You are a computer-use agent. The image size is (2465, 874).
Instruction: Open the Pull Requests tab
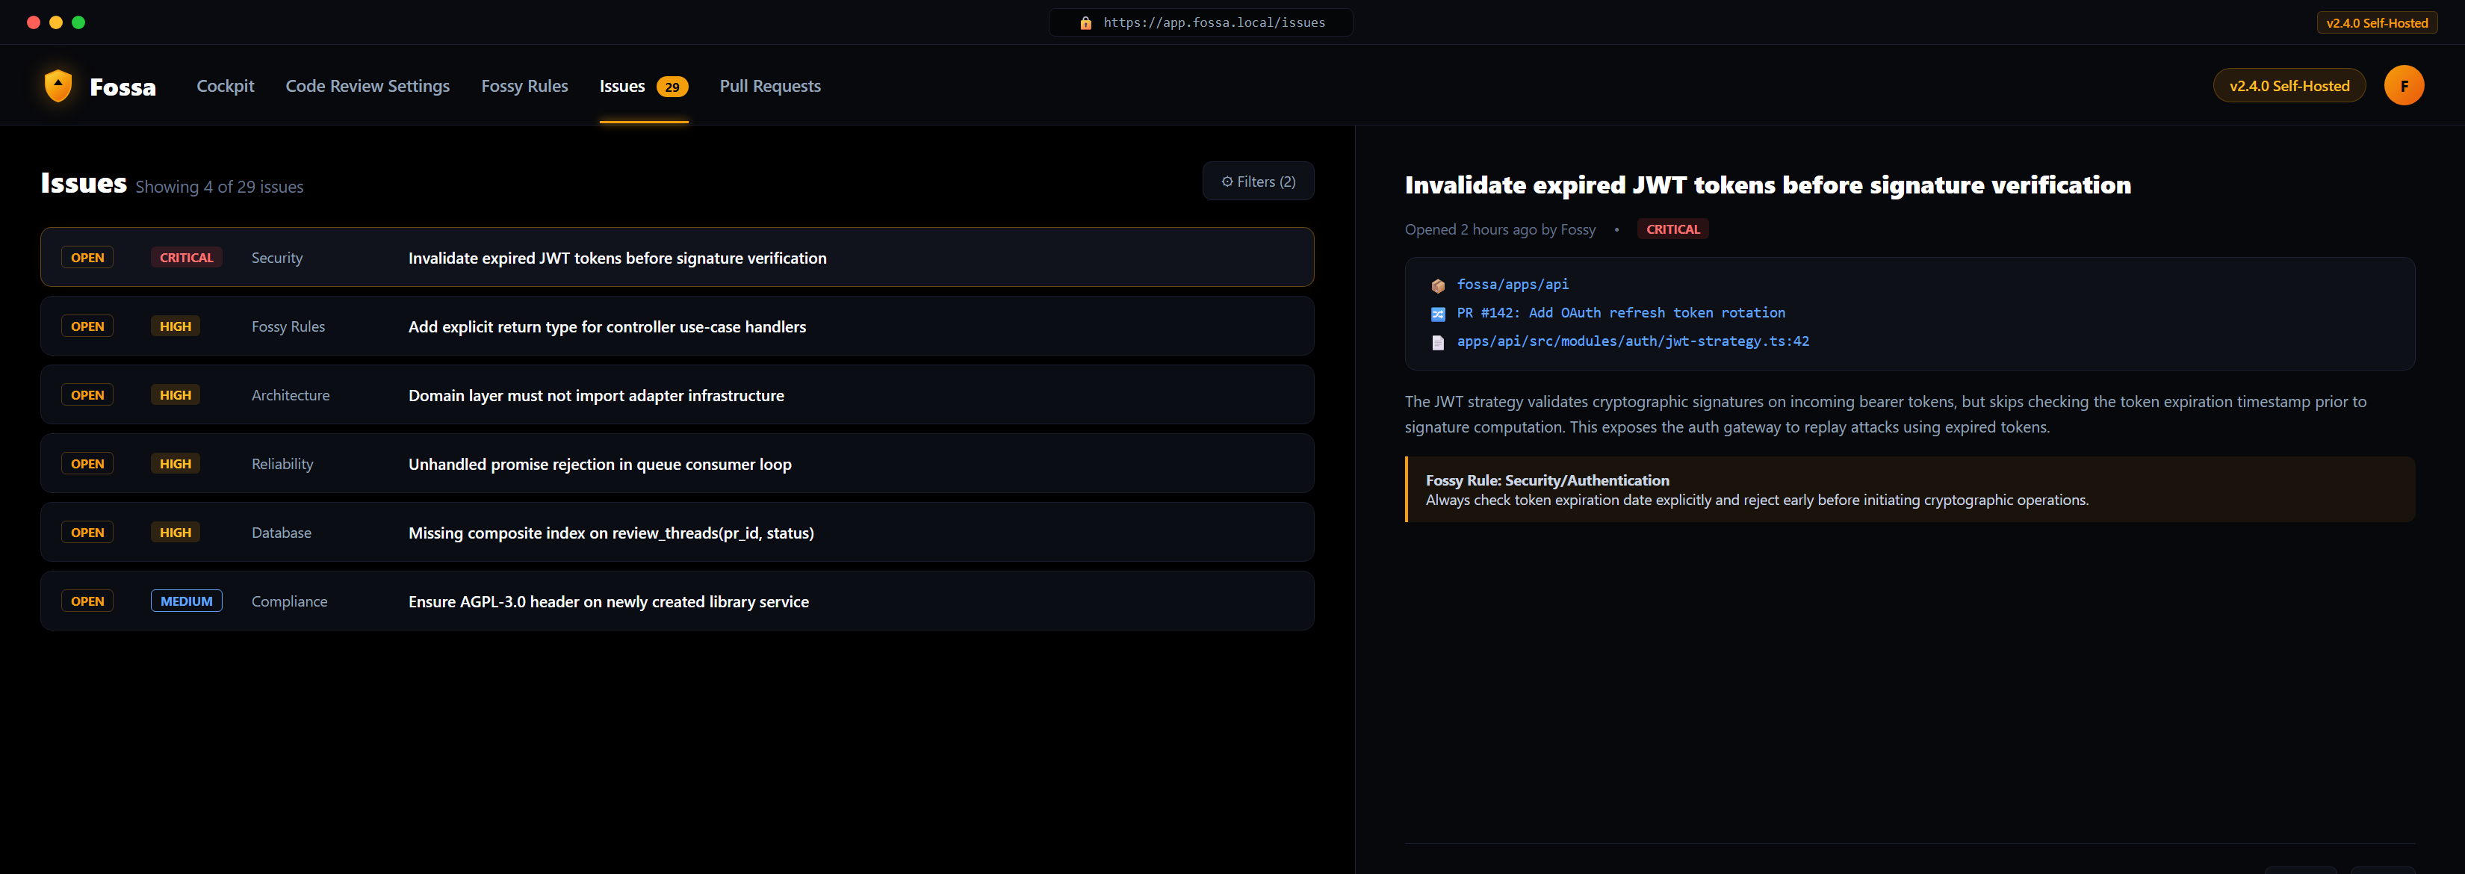(x=769, y=86)
